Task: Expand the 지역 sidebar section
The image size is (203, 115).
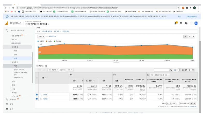Action: (11, 81)
